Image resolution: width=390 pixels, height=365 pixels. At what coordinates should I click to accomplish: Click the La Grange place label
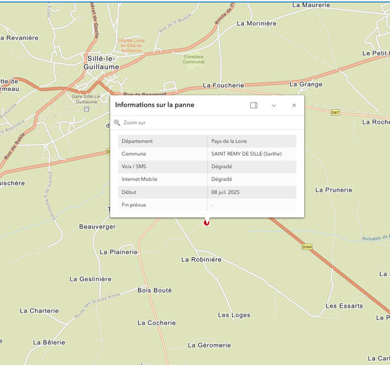point(306,84)
